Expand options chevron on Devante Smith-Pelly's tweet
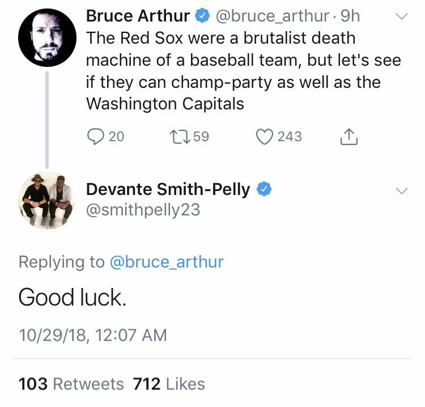Screen dimensions: 425x407 401,191
